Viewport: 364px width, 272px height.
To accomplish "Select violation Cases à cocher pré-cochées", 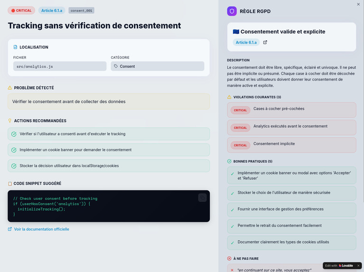I will point(291,110).
